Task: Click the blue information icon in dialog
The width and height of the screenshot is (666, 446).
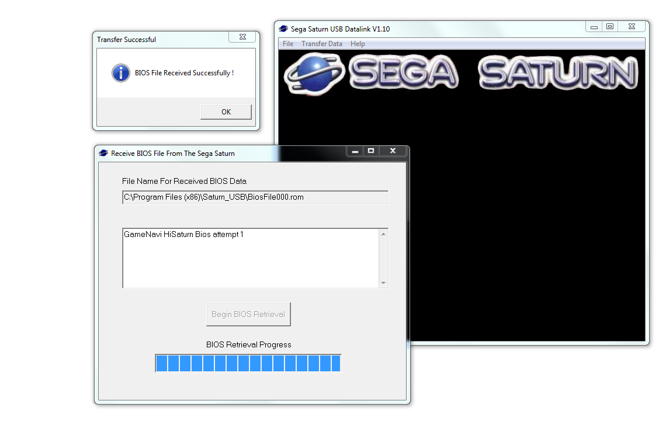Action: (x=120, y=73)
